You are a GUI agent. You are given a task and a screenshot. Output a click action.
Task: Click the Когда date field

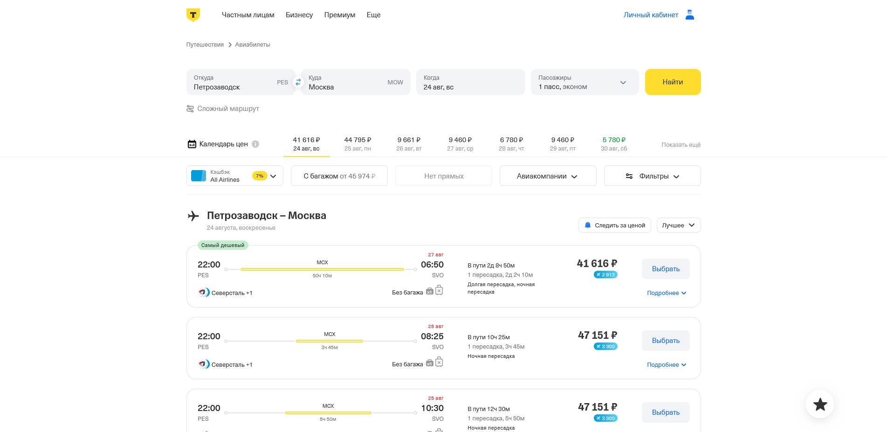click(470, 82)
